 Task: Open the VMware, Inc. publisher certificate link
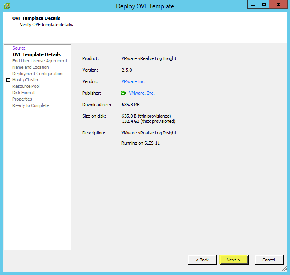[142, 93]
